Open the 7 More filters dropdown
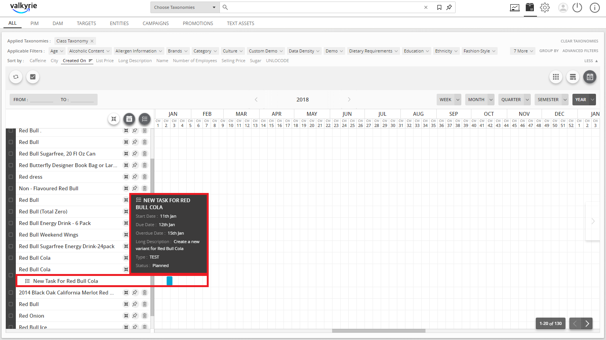Image resolution: width=606 pixels, height=340 pixels. (x=523, y=51)
